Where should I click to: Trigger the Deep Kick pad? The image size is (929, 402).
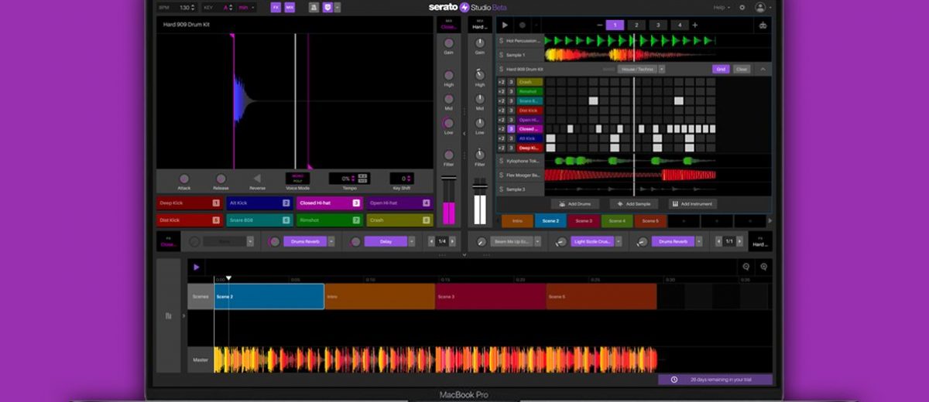coord(190,203)
